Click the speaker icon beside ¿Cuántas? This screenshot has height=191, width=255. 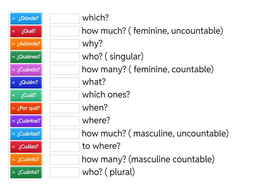pos(13,134)
